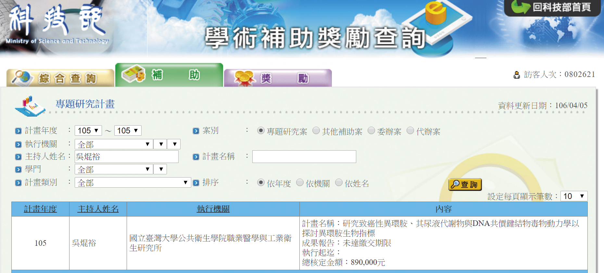Click the 國立臺灣大學 institution cell text
This screenshot has height=273, width=604.
(x=210, y=243)
